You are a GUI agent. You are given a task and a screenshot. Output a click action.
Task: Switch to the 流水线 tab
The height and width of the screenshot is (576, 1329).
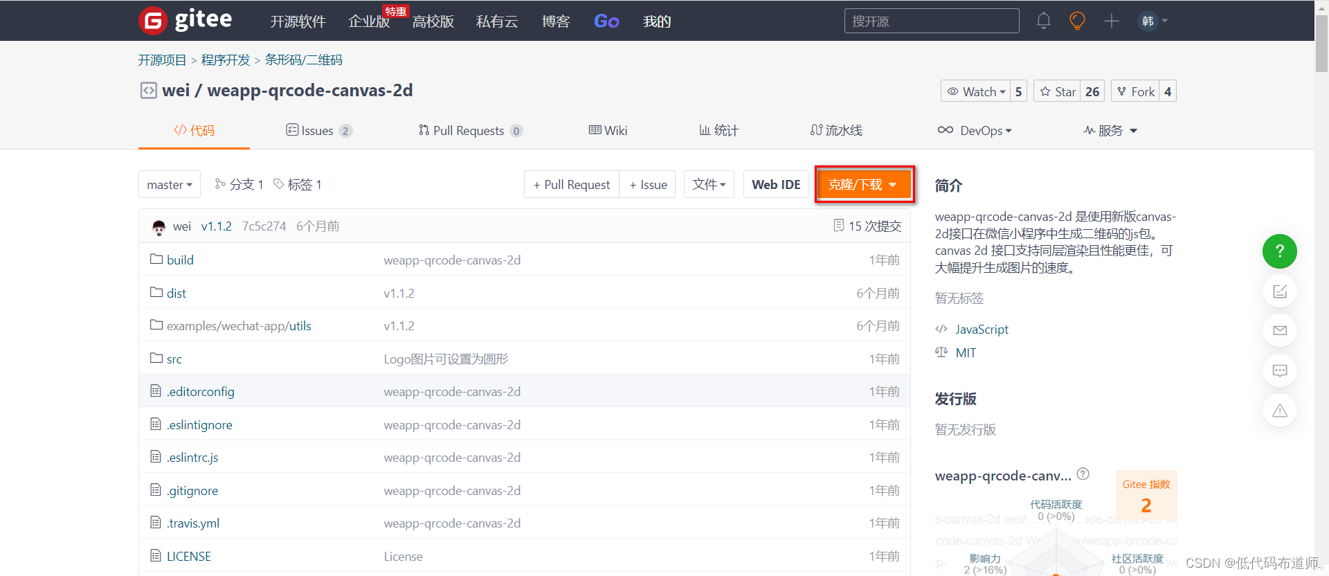tap(836, 130)
